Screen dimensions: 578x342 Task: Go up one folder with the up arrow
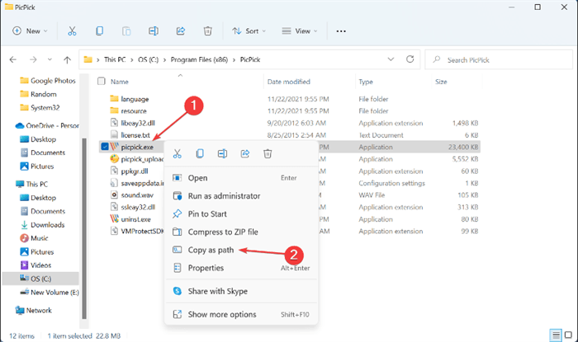(x=67, y=59)
